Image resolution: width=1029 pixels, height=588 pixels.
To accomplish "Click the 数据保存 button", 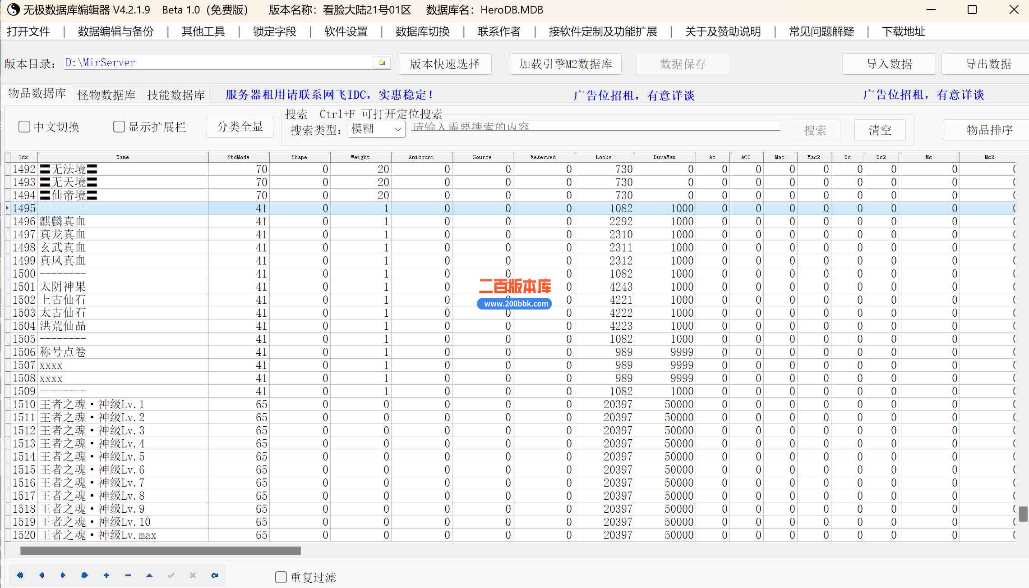I will pos(683,64).
